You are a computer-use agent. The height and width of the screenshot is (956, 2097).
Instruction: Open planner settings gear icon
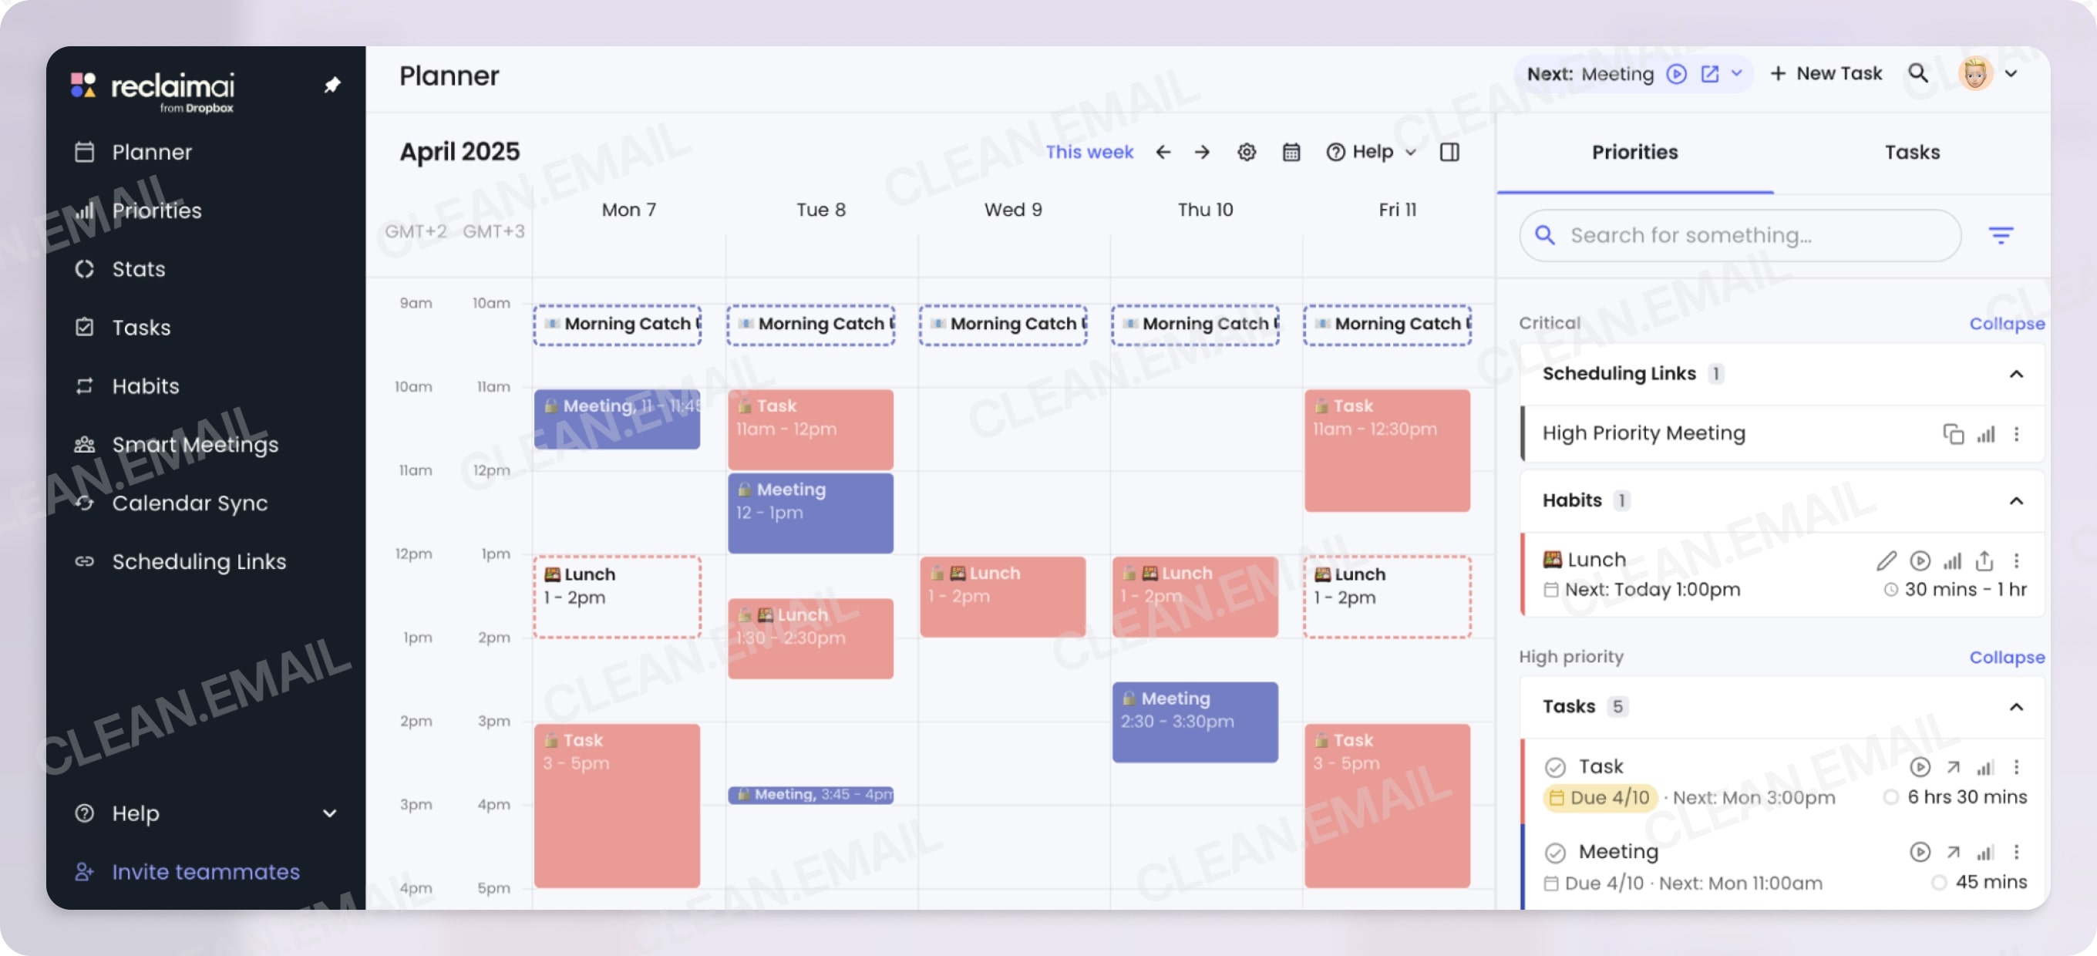tap(1247, 151)
